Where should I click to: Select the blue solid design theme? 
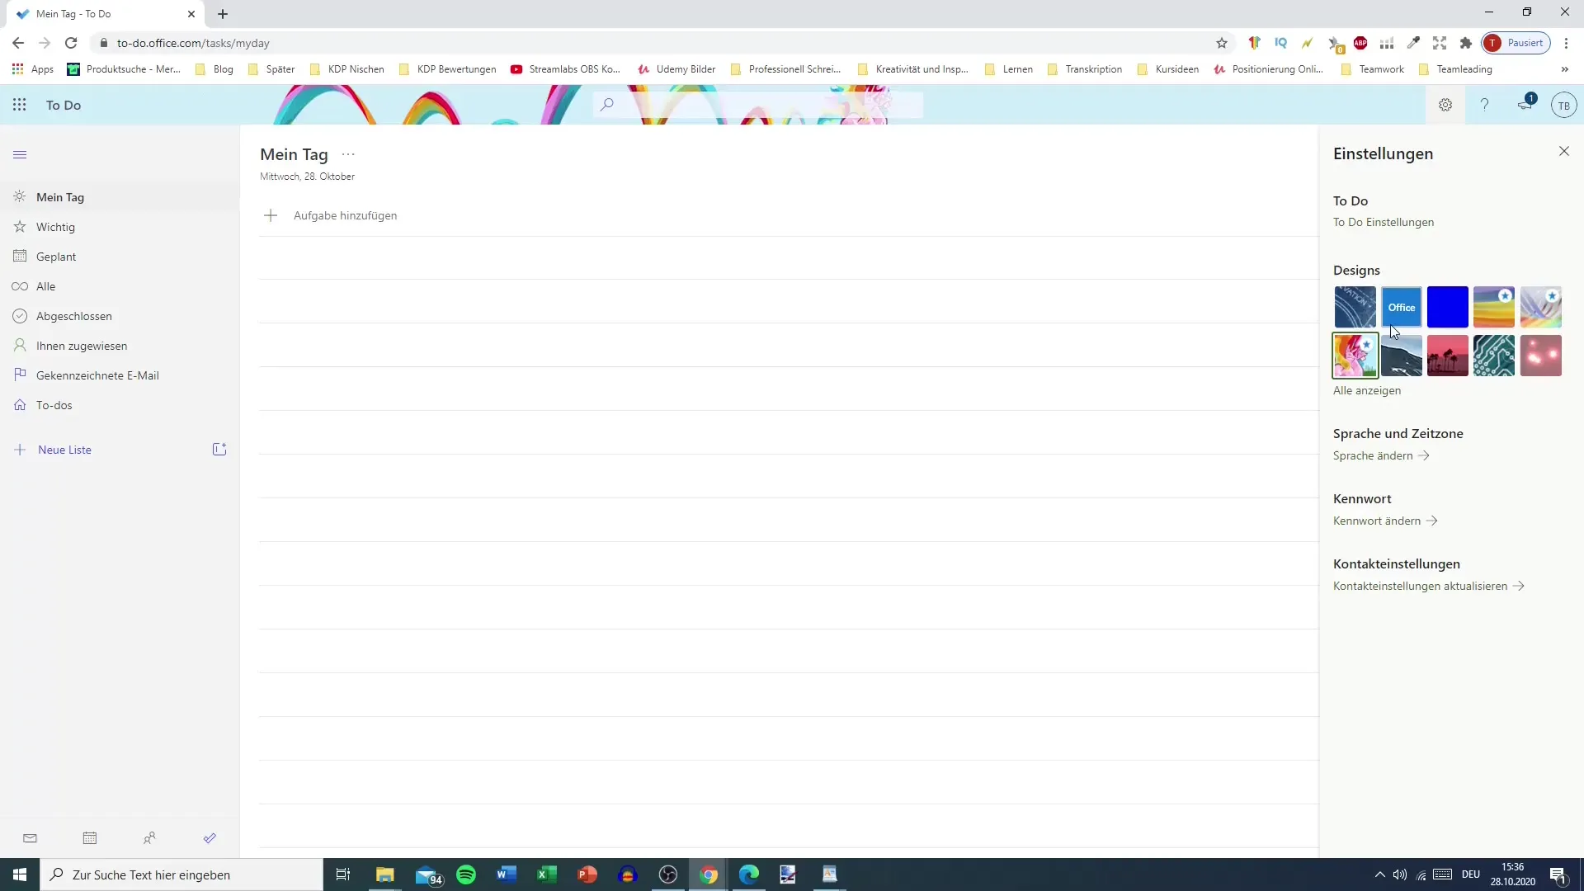[x=1447, y=307]
